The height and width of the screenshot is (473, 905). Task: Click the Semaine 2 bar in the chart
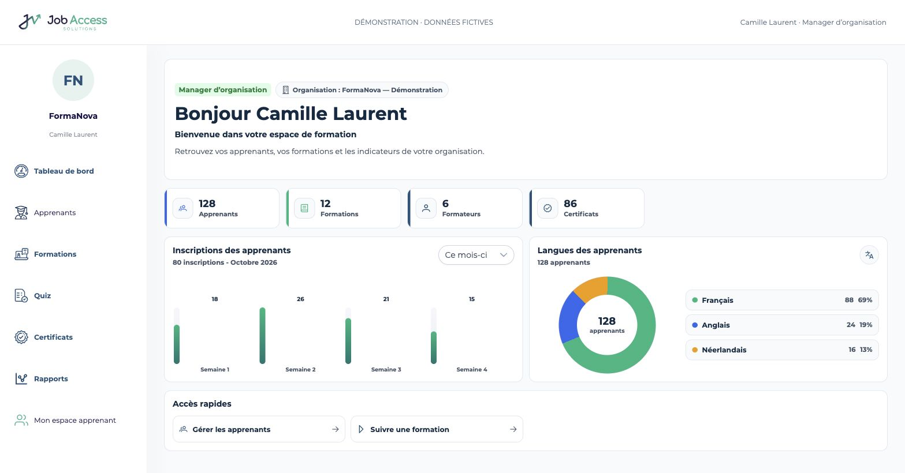pyautogui.click(x=263, y=336)
